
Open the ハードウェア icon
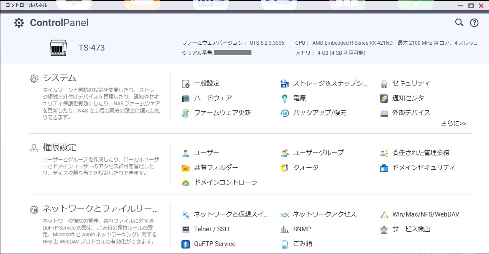186,99
